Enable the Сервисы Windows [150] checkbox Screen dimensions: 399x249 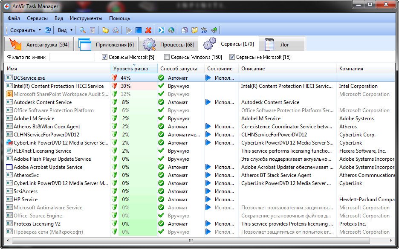167,57
